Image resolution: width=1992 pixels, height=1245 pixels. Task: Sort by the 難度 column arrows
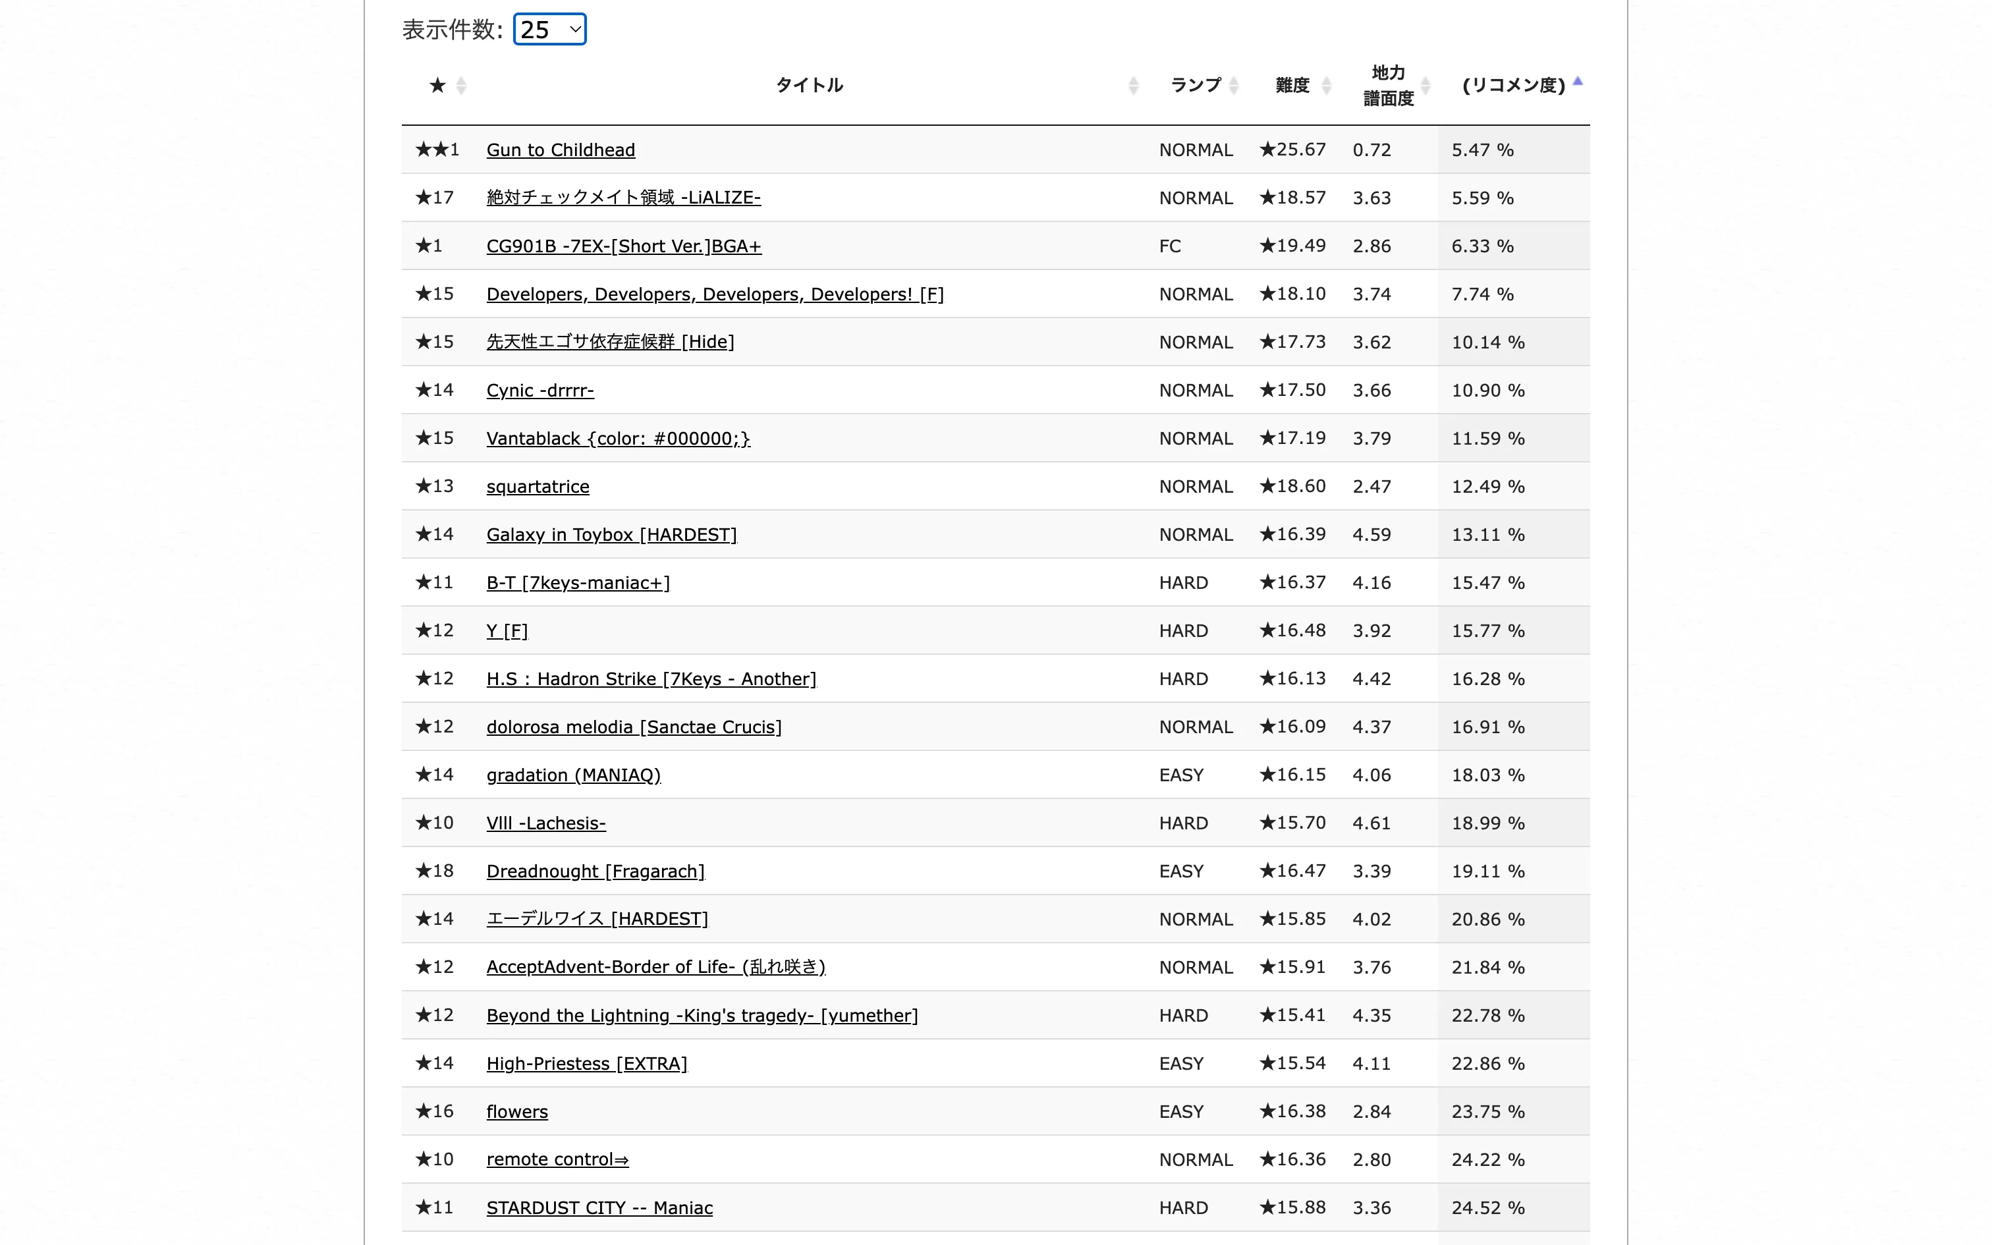[x=1326, y=85]
